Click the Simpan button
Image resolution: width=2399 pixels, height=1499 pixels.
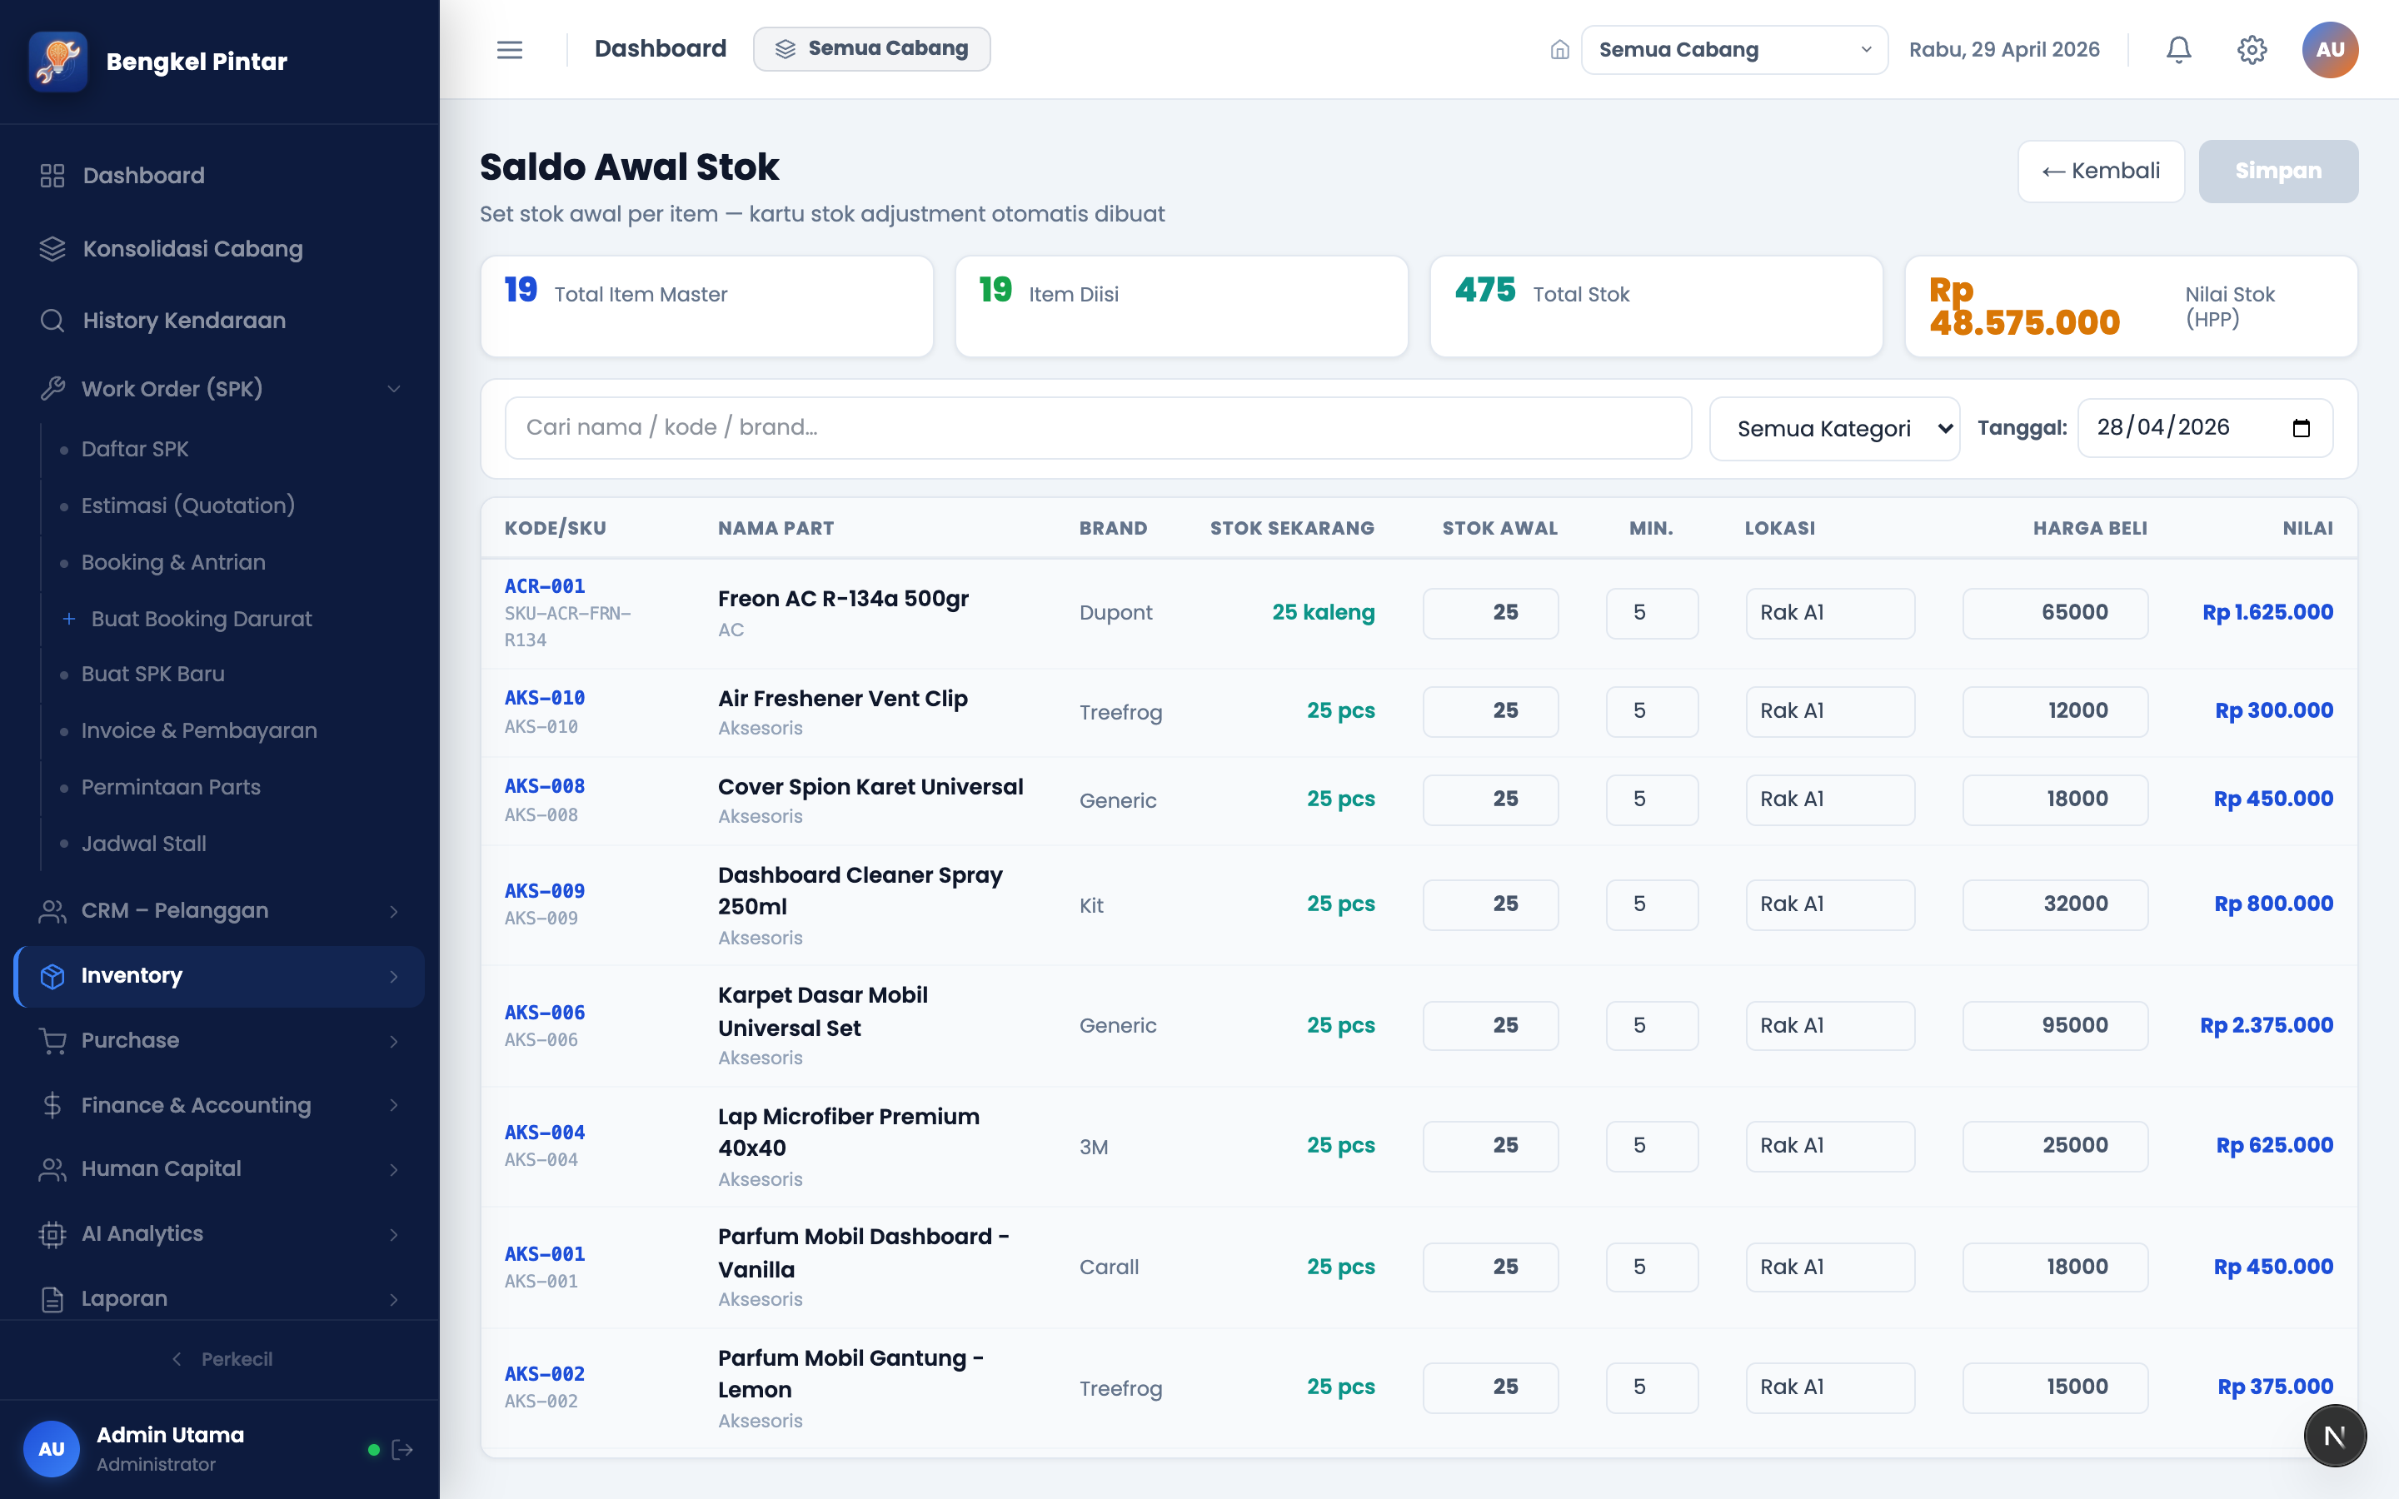click(x=2278, y=172)
